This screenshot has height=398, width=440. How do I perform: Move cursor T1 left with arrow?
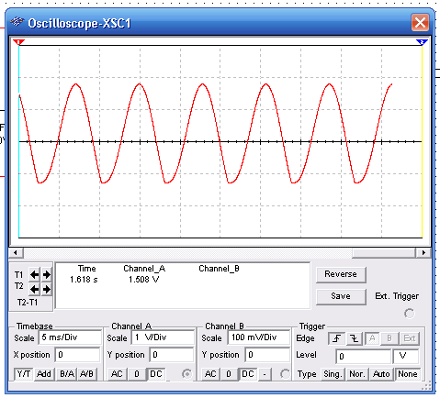click(34, 275)
